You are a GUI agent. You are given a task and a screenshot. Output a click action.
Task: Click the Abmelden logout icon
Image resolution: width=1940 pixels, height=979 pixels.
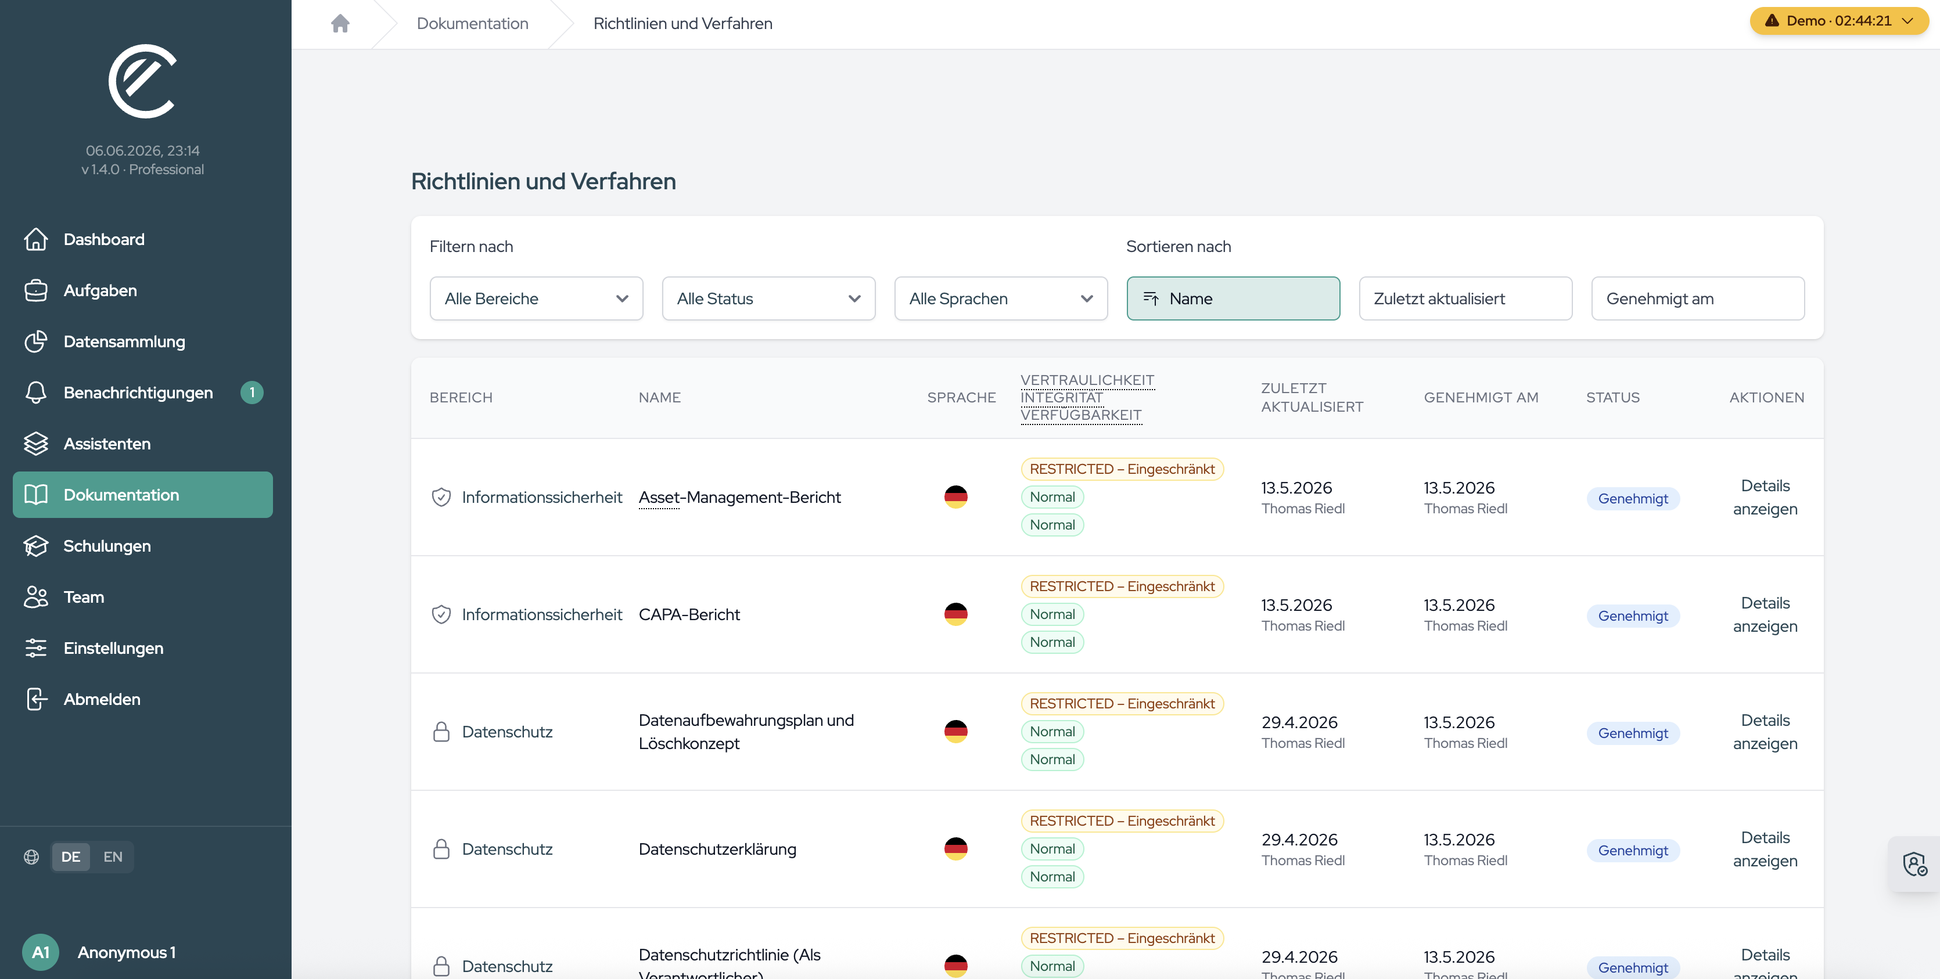pyautogui.click(x=35, y=699)
